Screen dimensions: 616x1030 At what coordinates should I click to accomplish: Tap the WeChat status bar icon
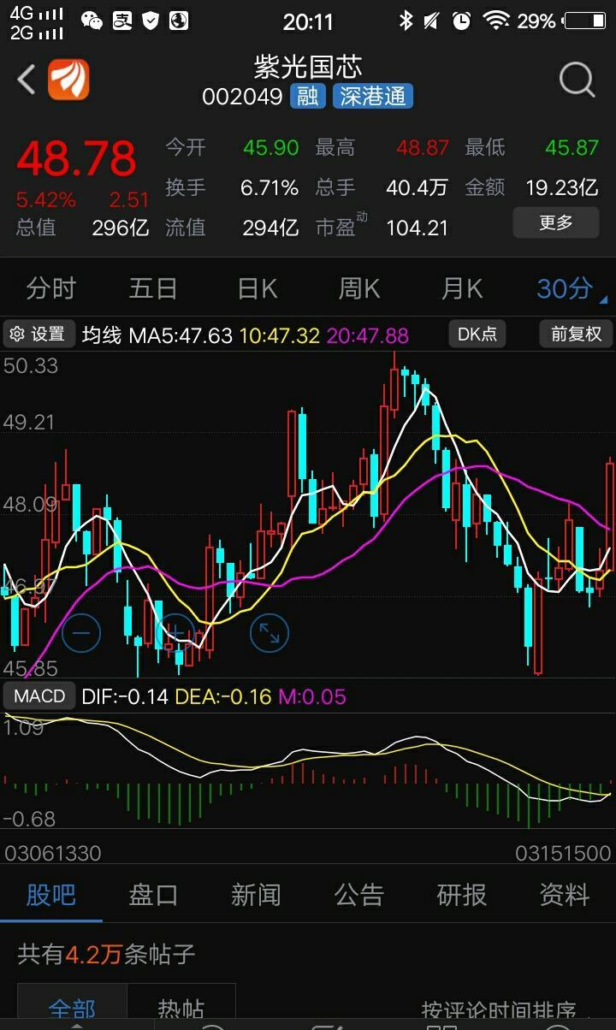pos(92,21)
